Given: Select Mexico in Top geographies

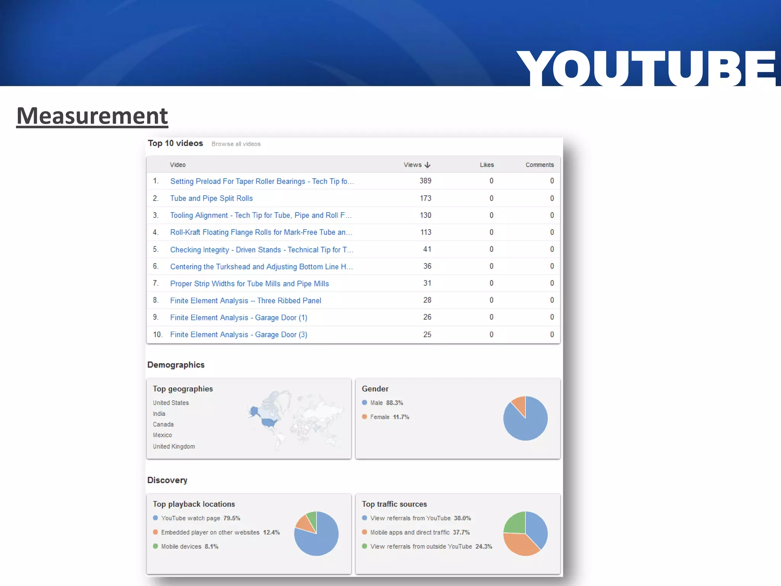Looking at the screenshot, I should tap(162, 435).
